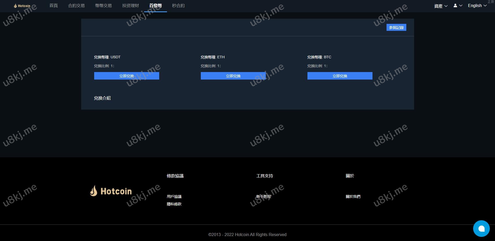Viewport: 495px width, 241px height.
Task: Open the chat support bubble
Action: tap(481, 228)
